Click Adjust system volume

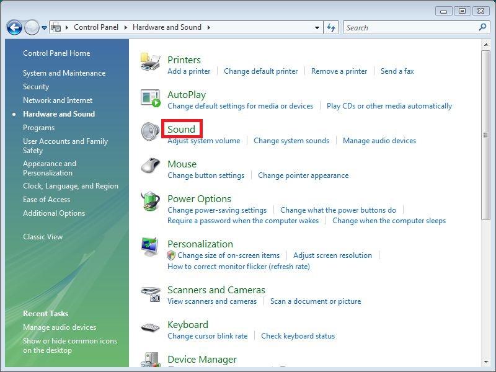[x=204, y=141]
